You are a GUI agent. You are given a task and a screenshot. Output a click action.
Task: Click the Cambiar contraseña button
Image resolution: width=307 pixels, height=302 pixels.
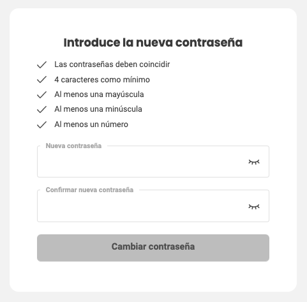tap(153, 248)
